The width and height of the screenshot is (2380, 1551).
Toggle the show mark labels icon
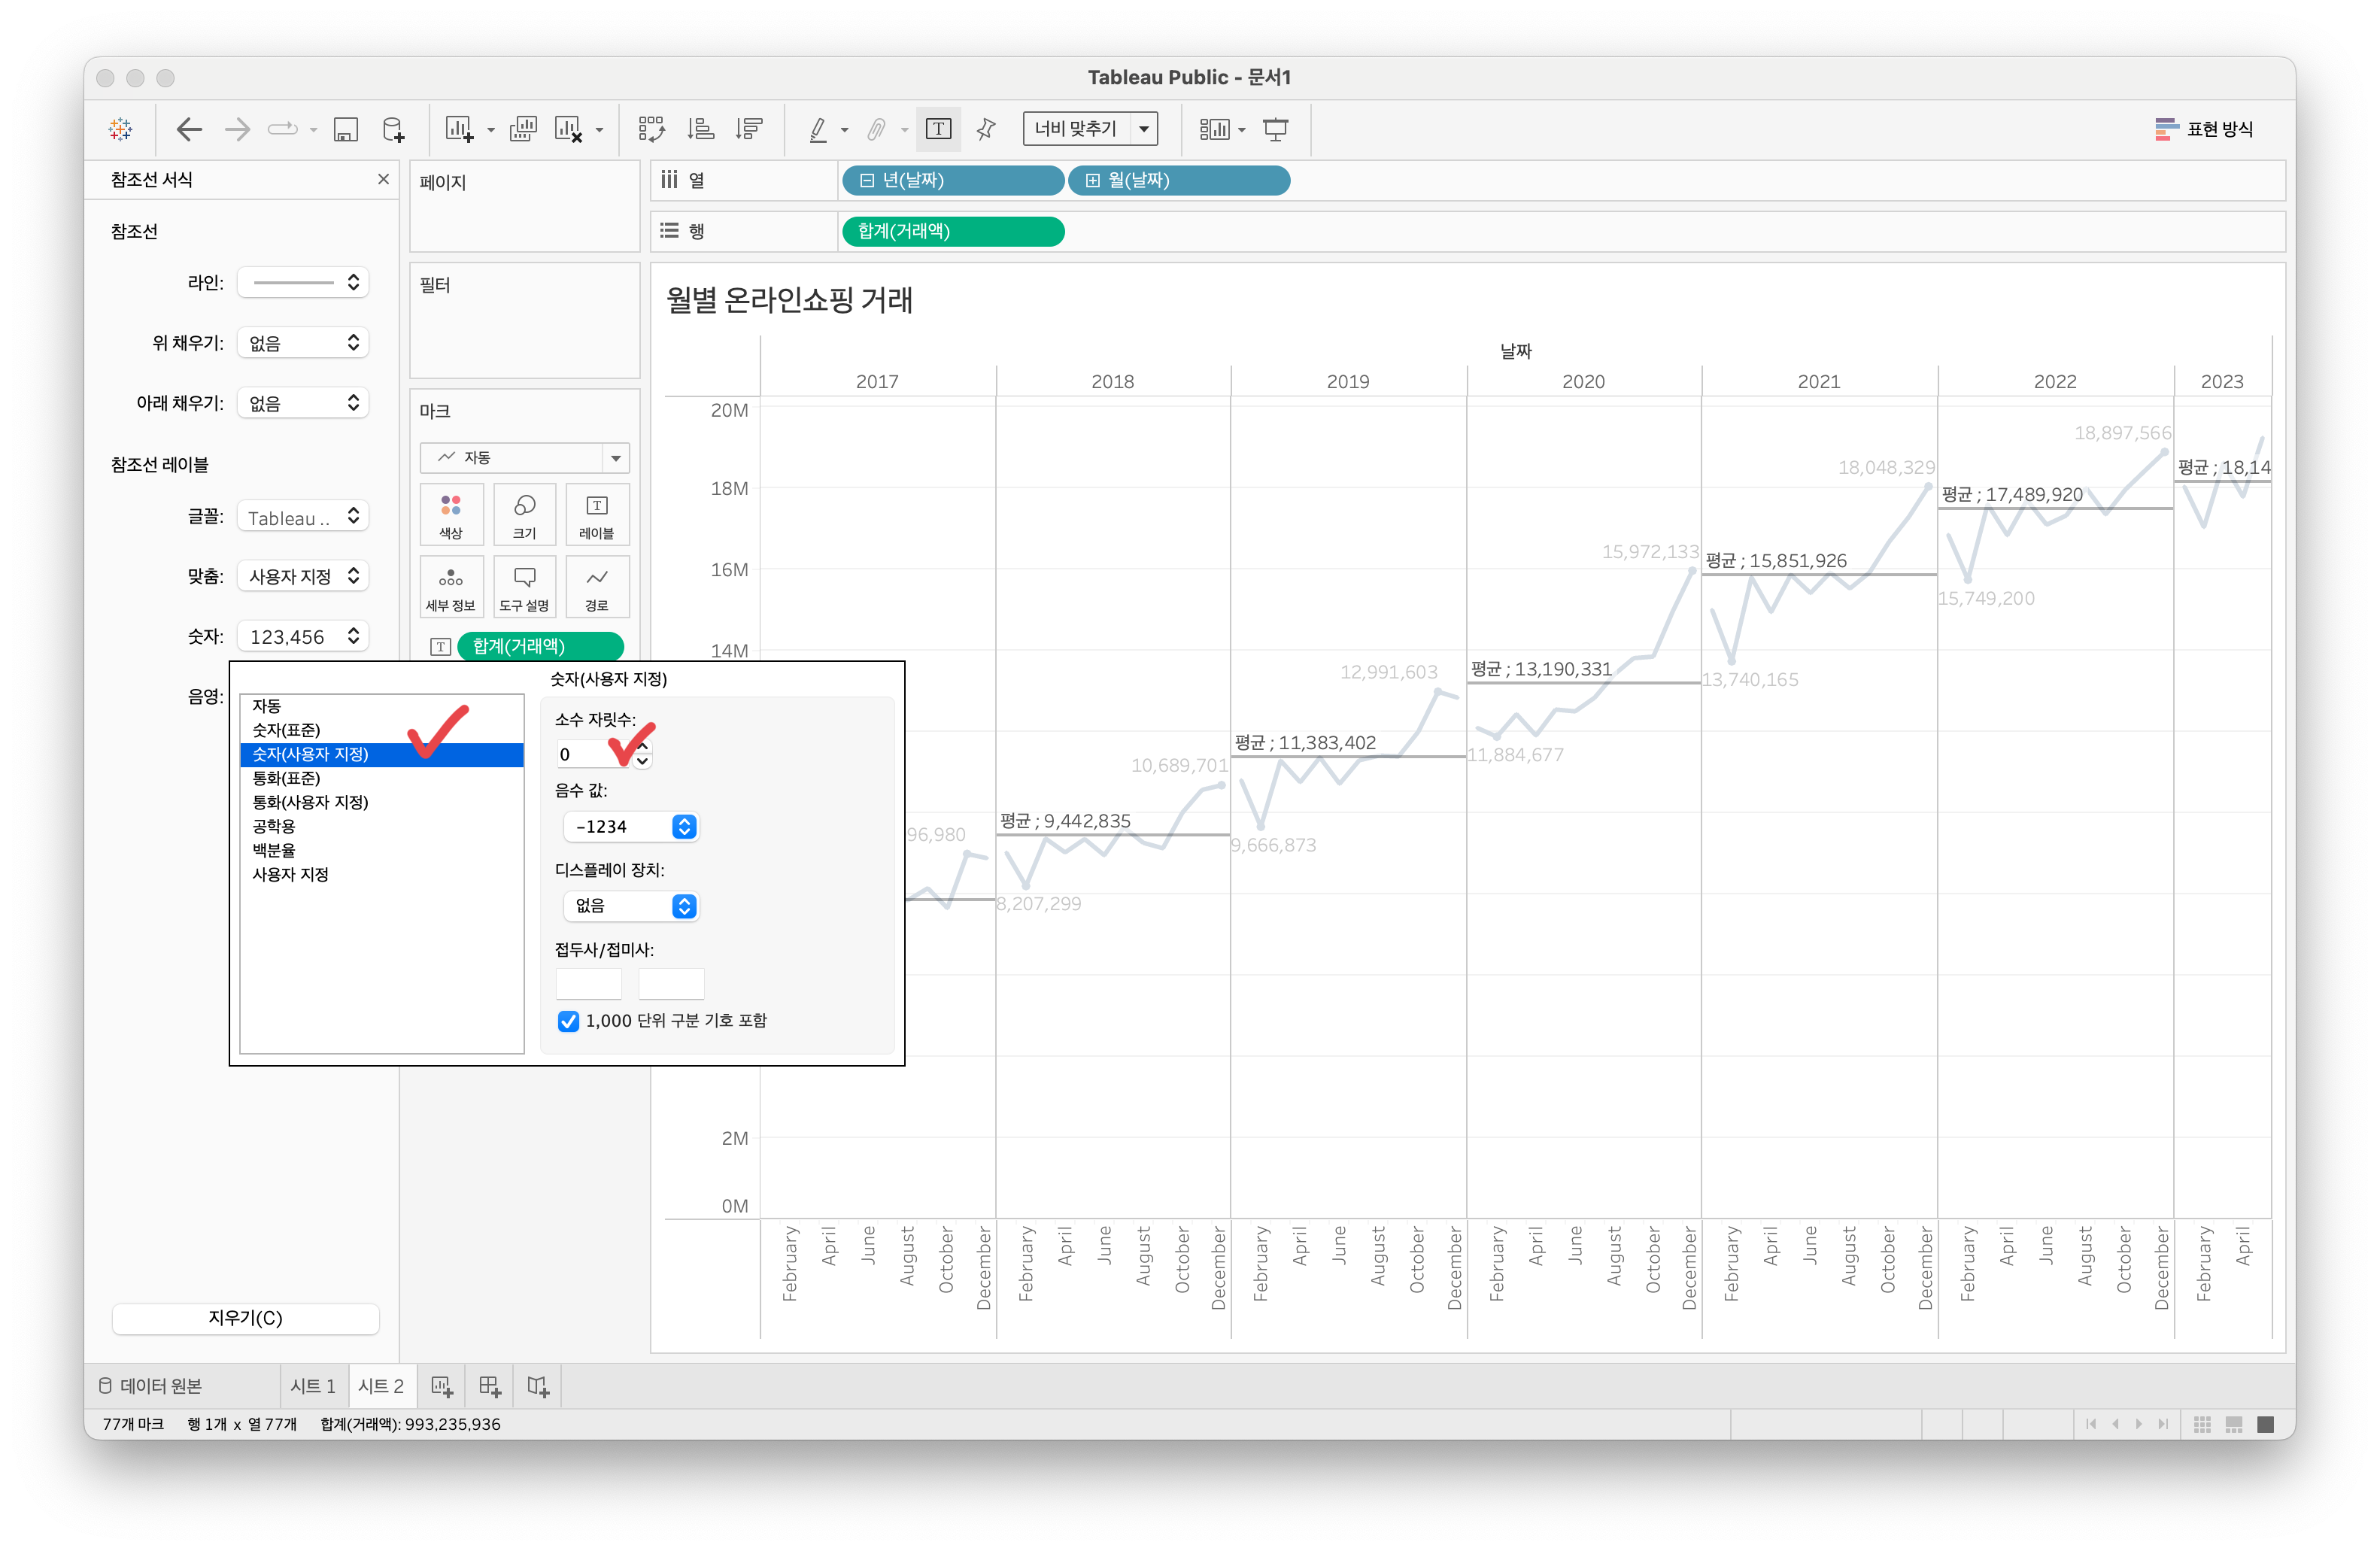[938, 129]
